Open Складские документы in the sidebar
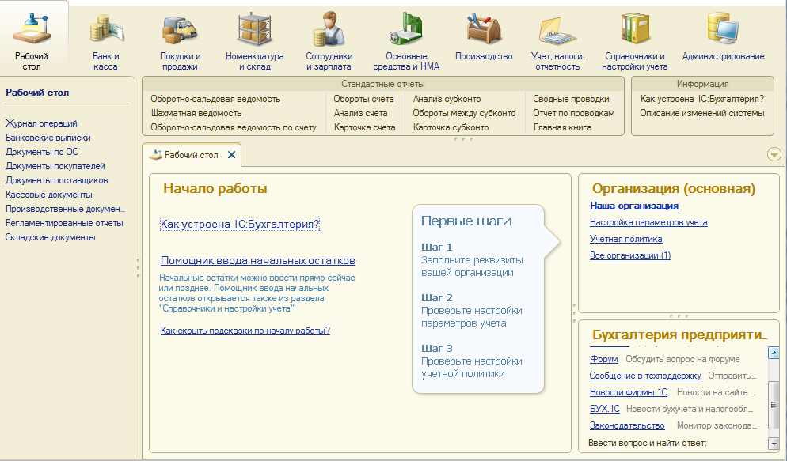 click(50, 237)
